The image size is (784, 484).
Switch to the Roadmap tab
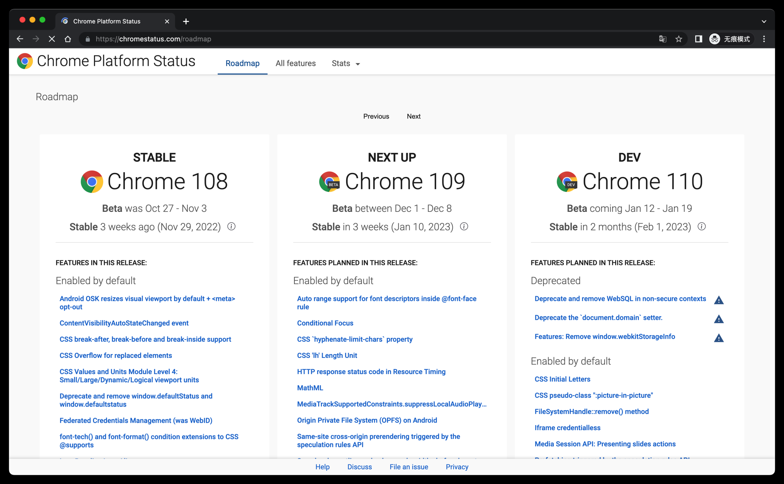242,63
